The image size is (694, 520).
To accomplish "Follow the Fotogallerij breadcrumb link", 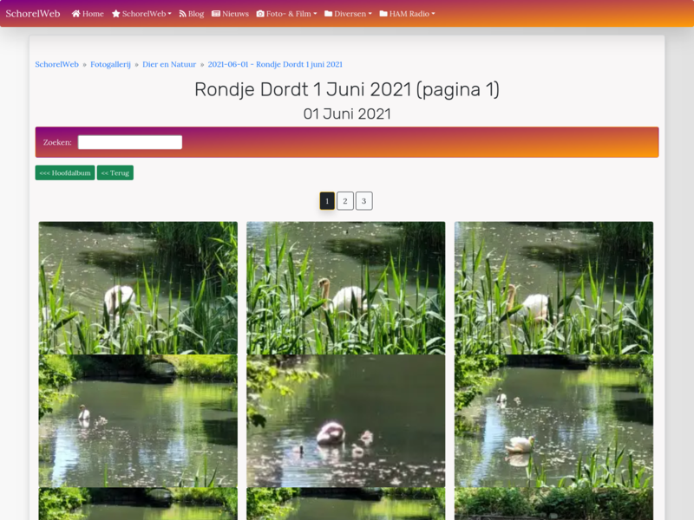I will click(x=111, y=64).
